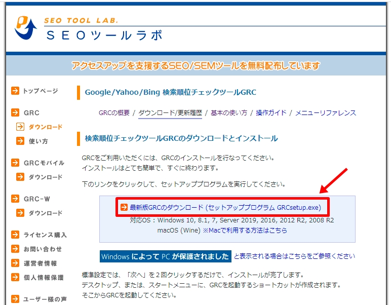The image size is (391, 305).
Task: Open 使い方 in sidebar
Action: pyautogui.click(x=38, y=141)
